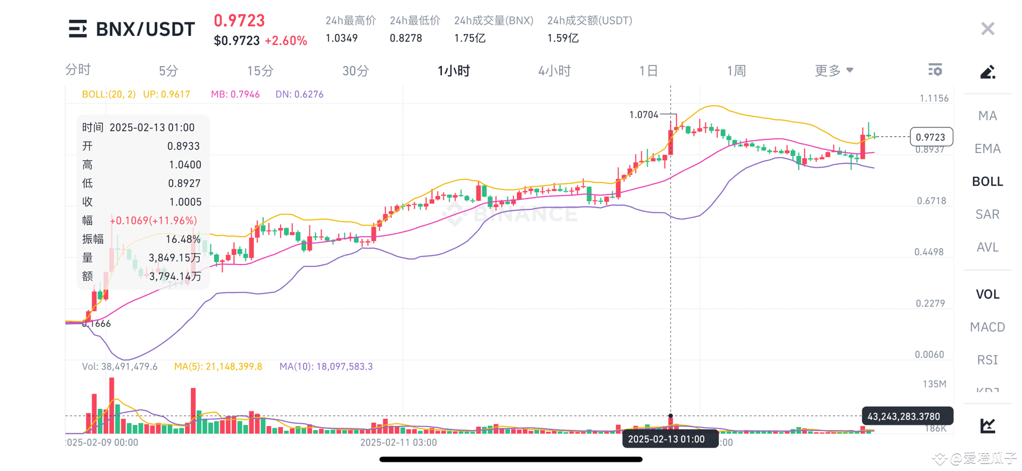Screen dimensions: 1022x471
Task: Tap the MB: 0.7946 Bollinger value
Action: [x=235, y=94]
